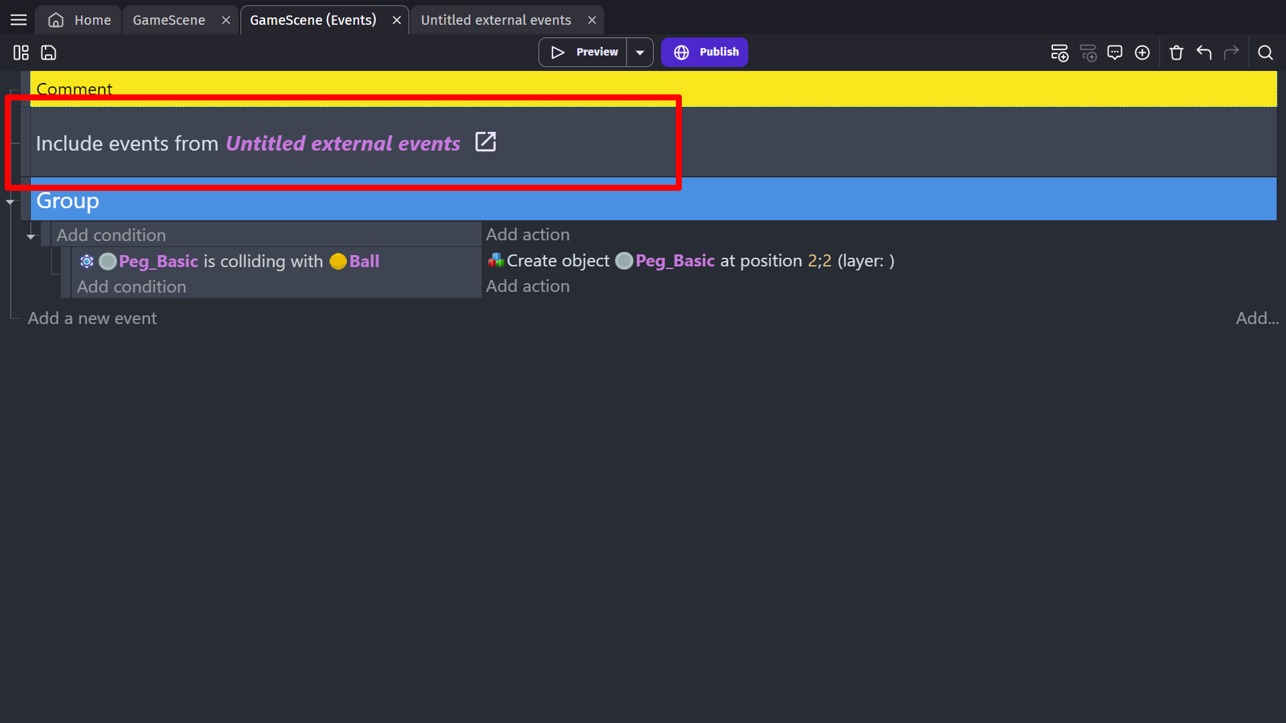Switch to the GameScene tab

[169, 19]
